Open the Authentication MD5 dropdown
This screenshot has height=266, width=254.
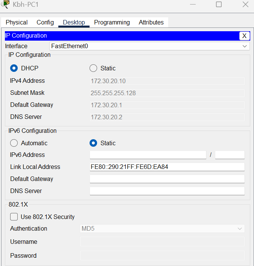tap(162, 228)
